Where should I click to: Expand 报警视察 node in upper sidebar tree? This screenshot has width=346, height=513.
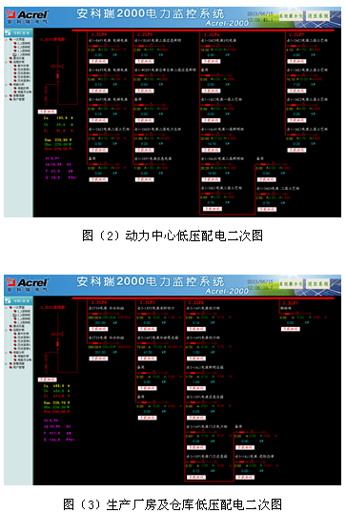tap(7, 96)
